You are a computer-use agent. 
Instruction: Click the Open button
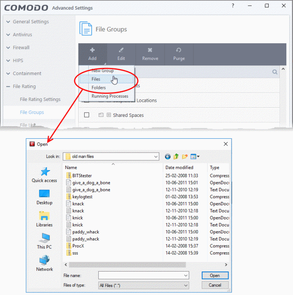pyautogui.click(x=215, y=275)
